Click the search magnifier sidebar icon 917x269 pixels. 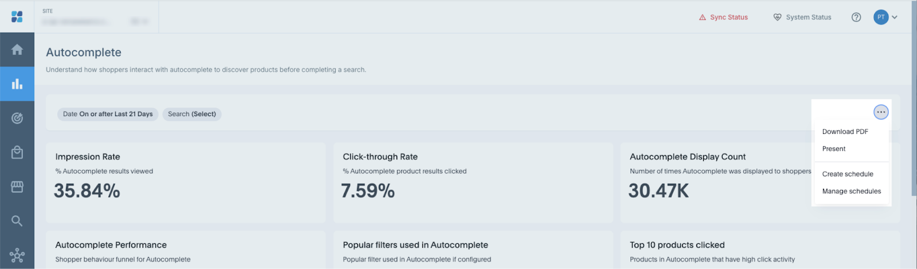[x=17, y=221]
